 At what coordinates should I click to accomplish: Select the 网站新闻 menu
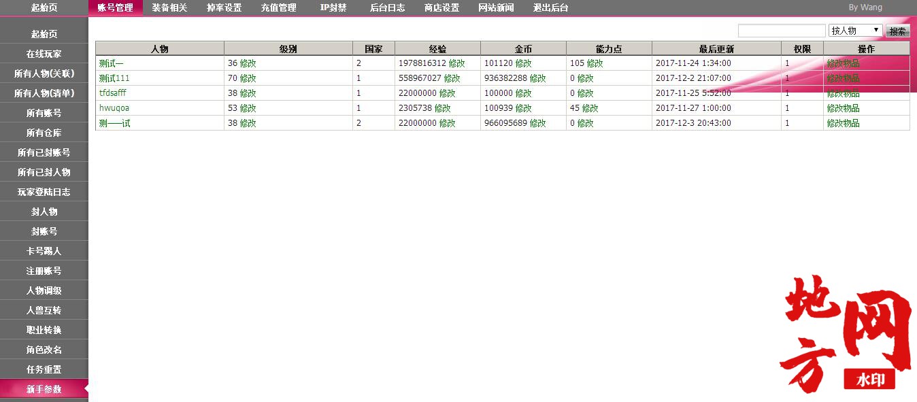(x=496, y=8)
